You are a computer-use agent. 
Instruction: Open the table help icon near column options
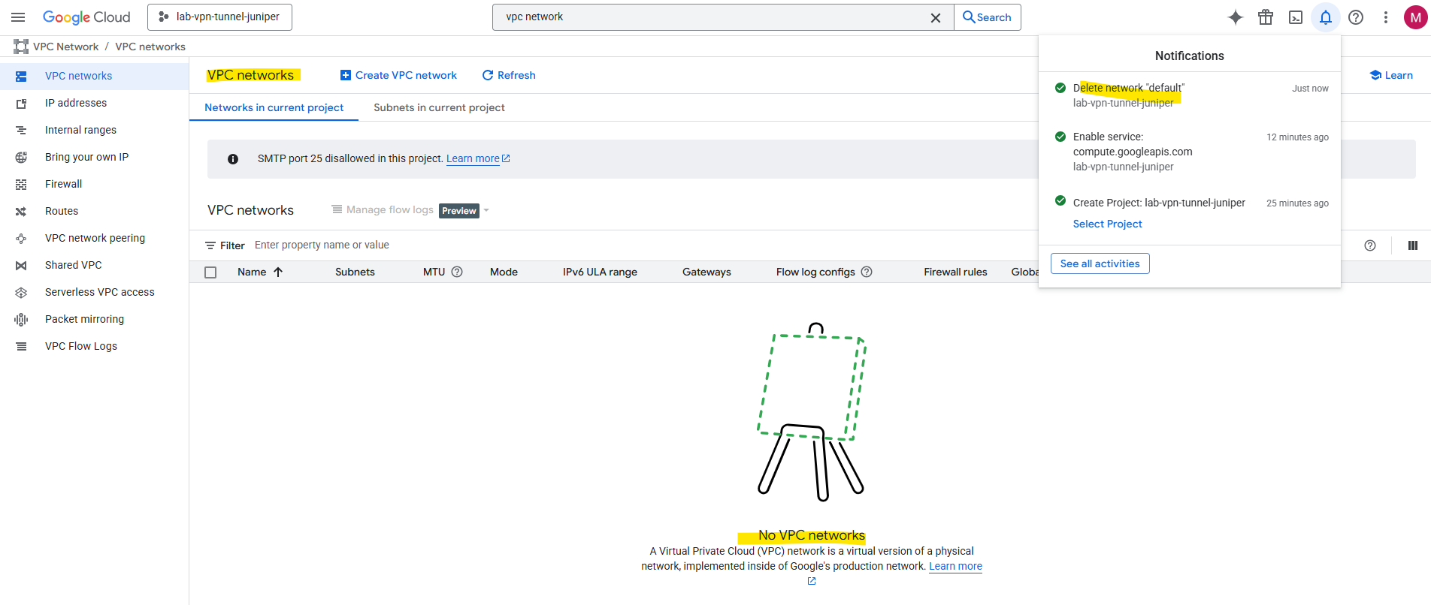pos(1370,245)
